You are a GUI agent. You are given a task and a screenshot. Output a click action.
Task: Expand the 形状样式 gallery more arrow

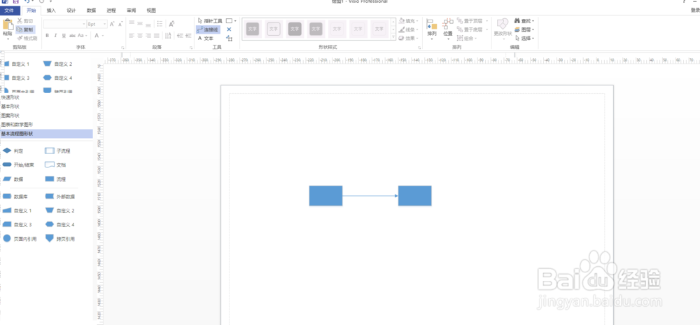point(393,39)
